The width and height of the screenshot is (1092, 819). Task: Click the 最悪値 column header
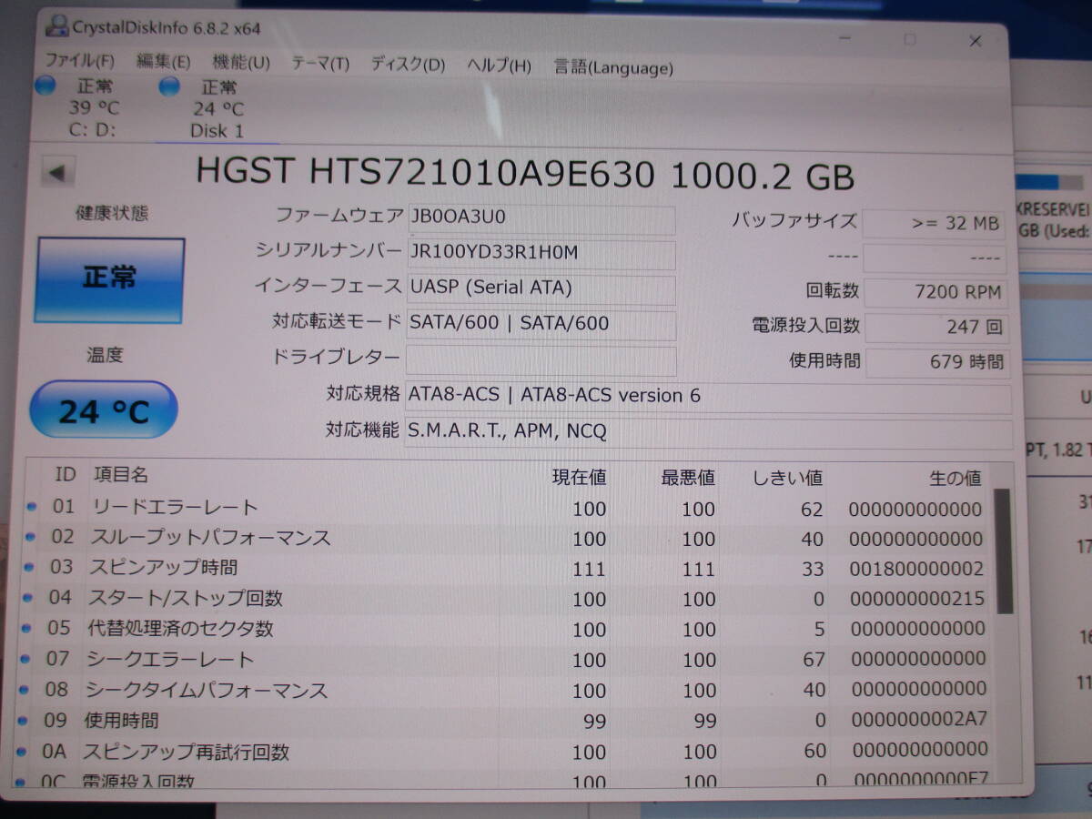(x=688, y=478)
